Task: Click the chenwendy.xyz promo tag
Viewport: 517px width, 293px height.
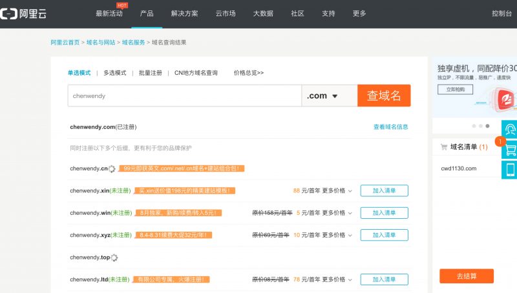Action: click(173, 235)
